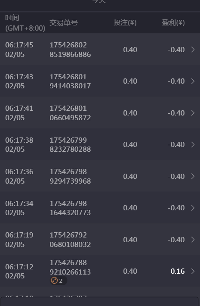Expand chevron on the 06:17:43 record
The image size is (200, 306).
(x=193, y=81)
